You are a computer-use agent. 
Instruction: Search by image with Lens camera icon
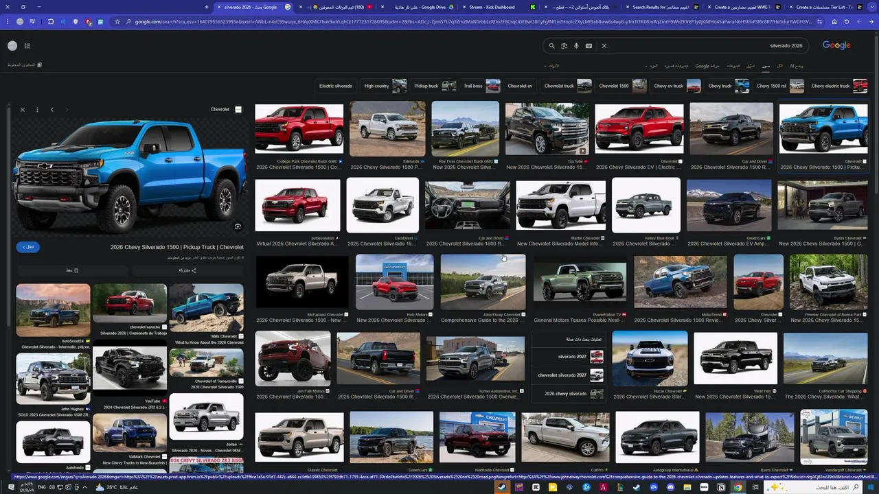coord(564,46)
